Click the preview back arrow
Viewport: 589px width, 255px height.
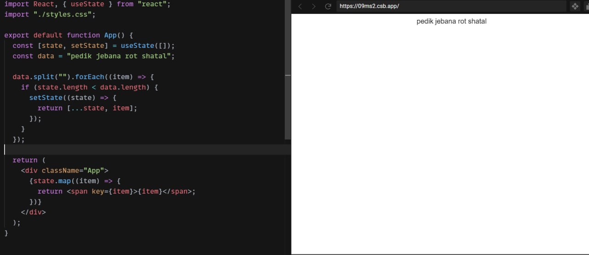point(300,6)
